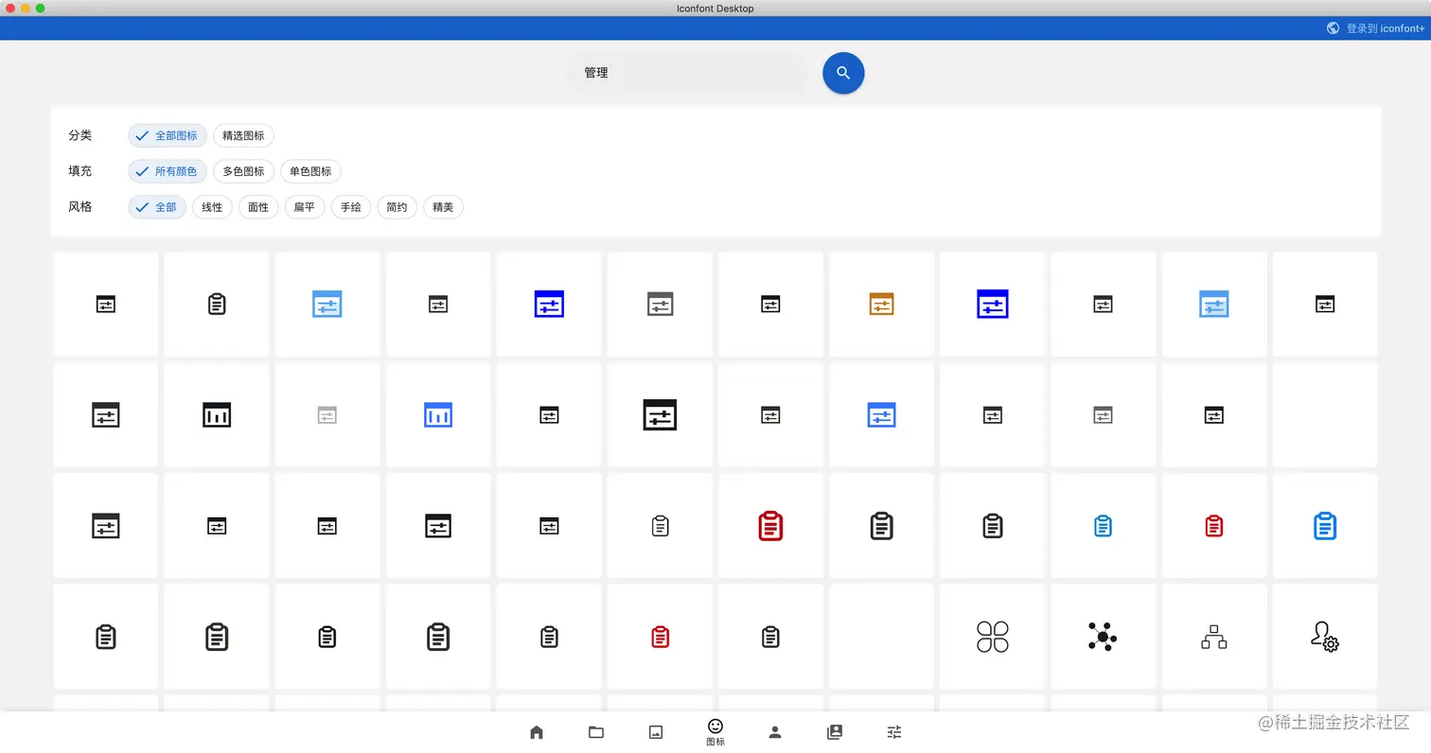Viewport: 1431px width, 753px height.
Task: Pick the small light-blue outlined clipboard icon
Action: point(1103,525)
